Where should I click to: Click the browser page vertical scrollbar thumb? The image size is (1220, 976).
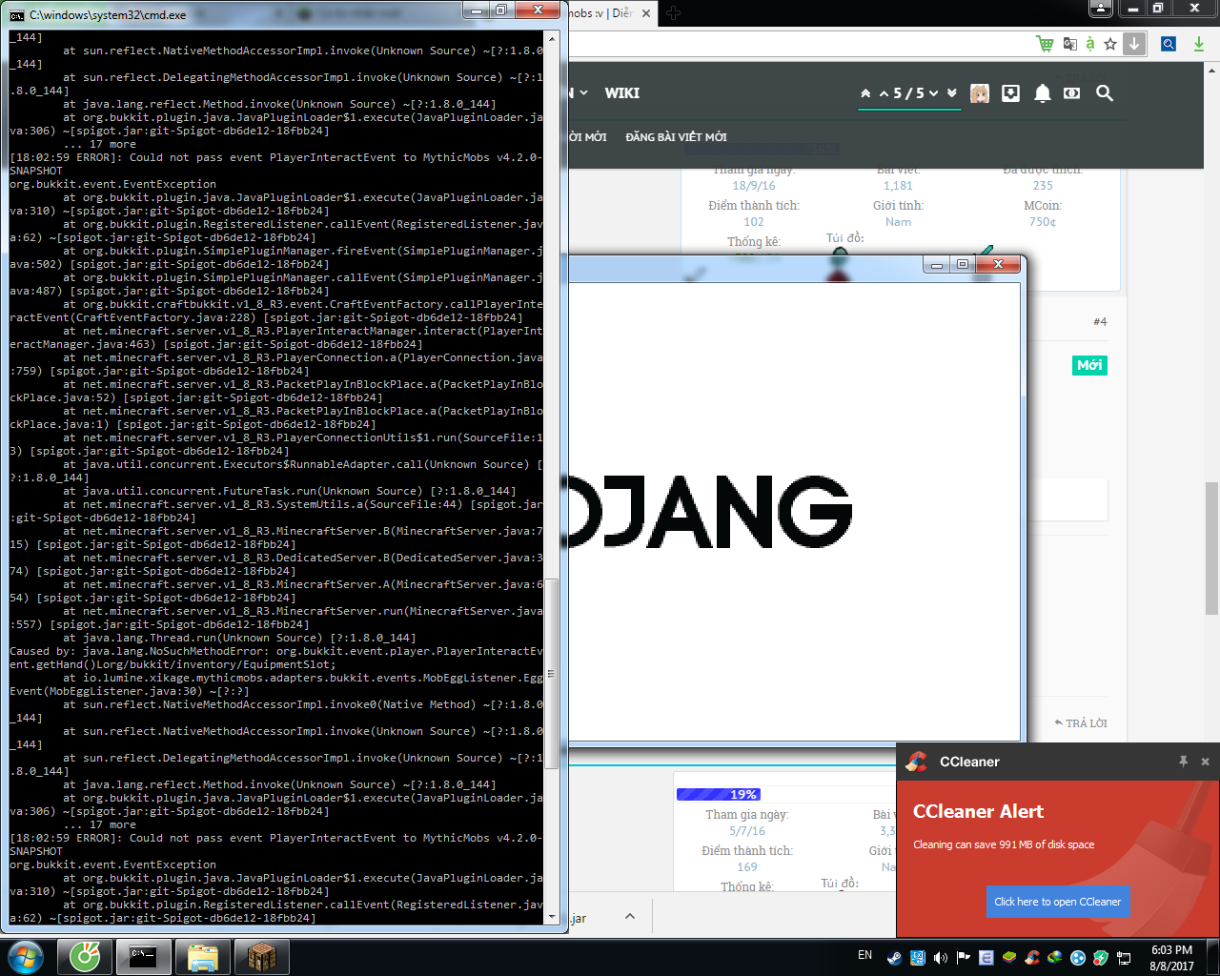pyautogui.click(x=1211, y=548)
